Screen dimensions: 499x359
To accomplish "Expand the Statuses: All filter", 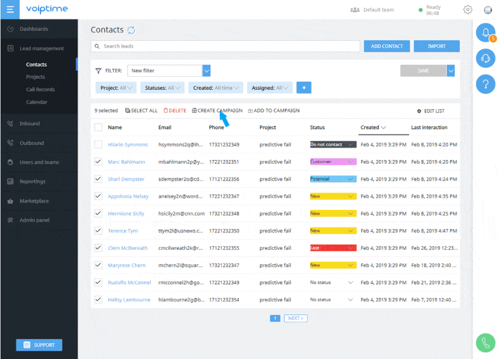I will coord(162,88).
